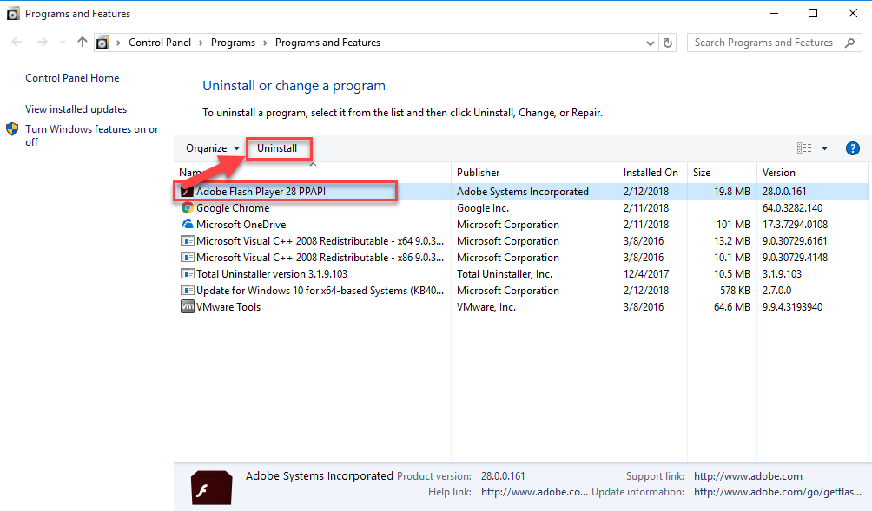Viewport: 872px width, 511px height.
Task: Select Programs and Features breadcrumb
Action: [x=327, y=43]
